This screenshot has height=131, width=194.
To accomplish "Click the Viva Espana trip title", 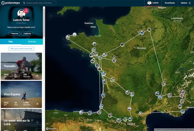I will 12,94.
